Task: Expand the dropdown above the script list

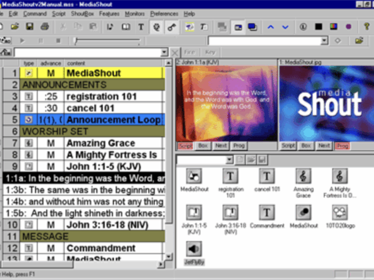Action: (x=164, y=52)
